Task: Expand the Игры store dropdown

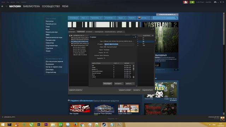Action: [84, 18]
